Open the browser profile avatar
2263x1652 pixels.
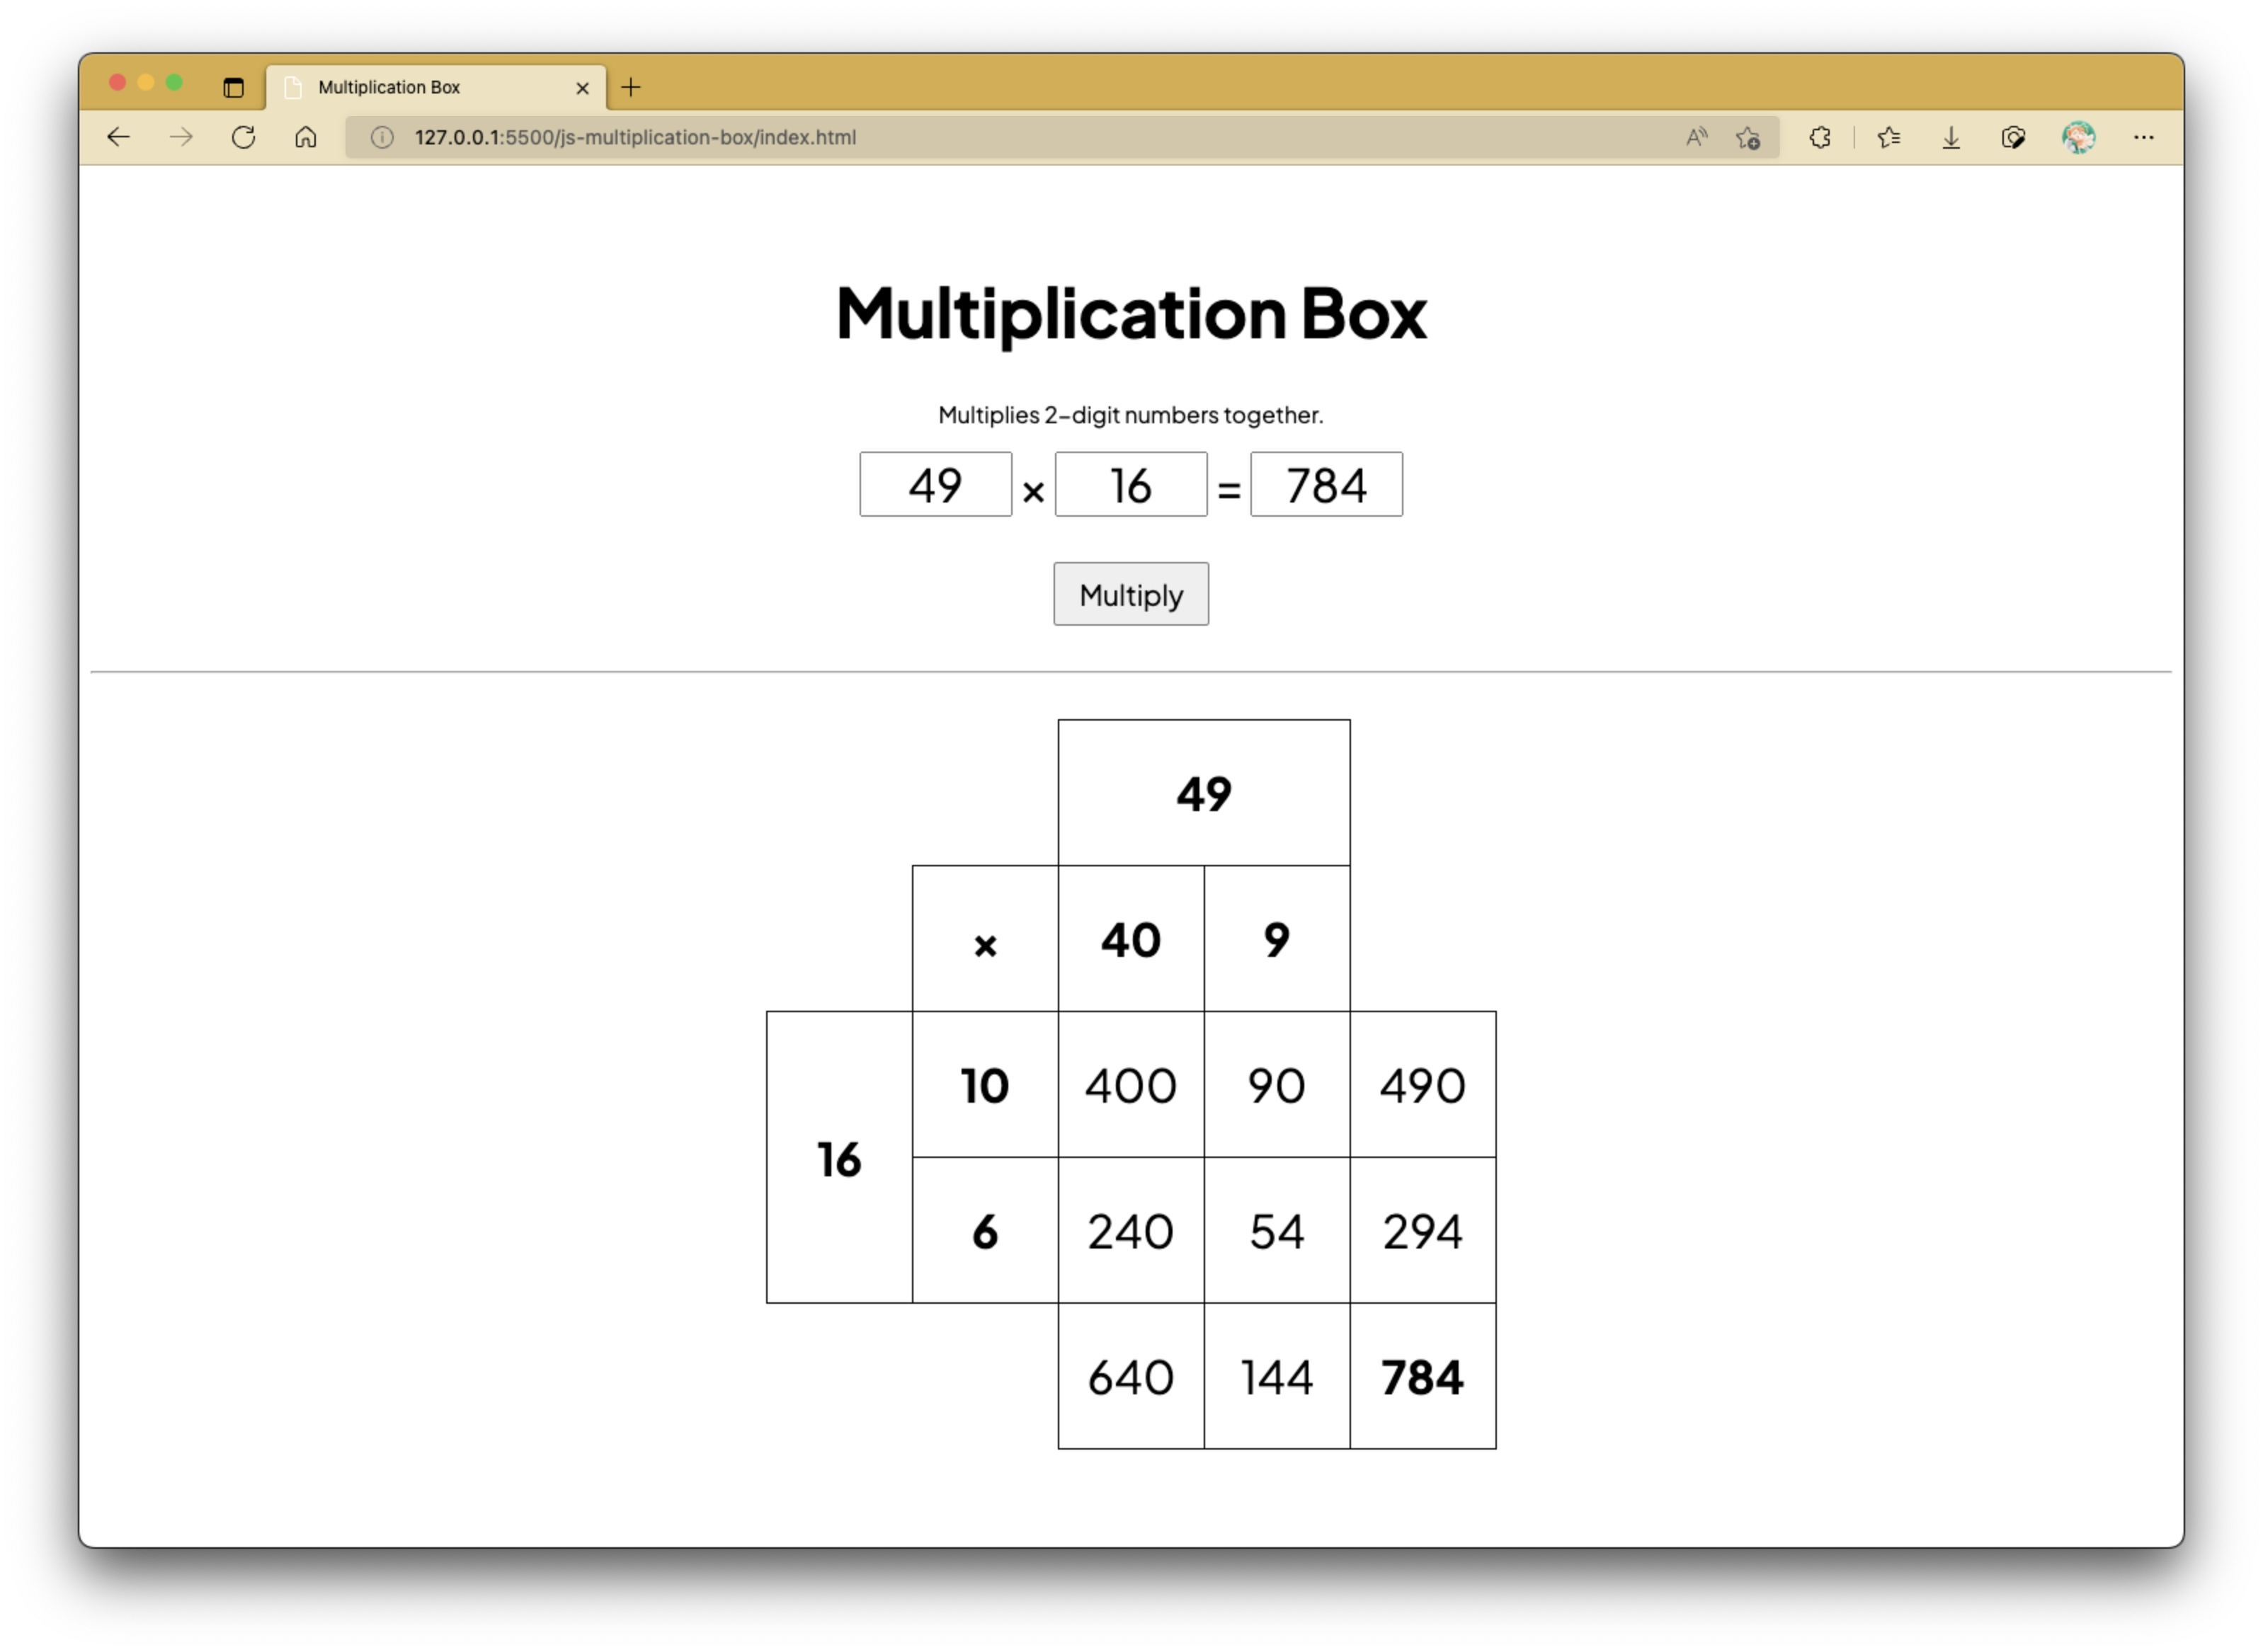(x=2079, y=137)
